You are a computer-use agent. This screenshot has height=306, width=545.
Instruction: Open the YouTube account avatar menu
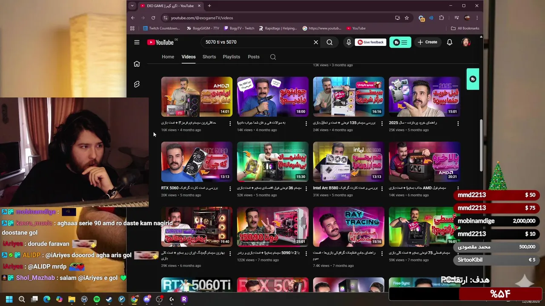(x=466, y=42)
